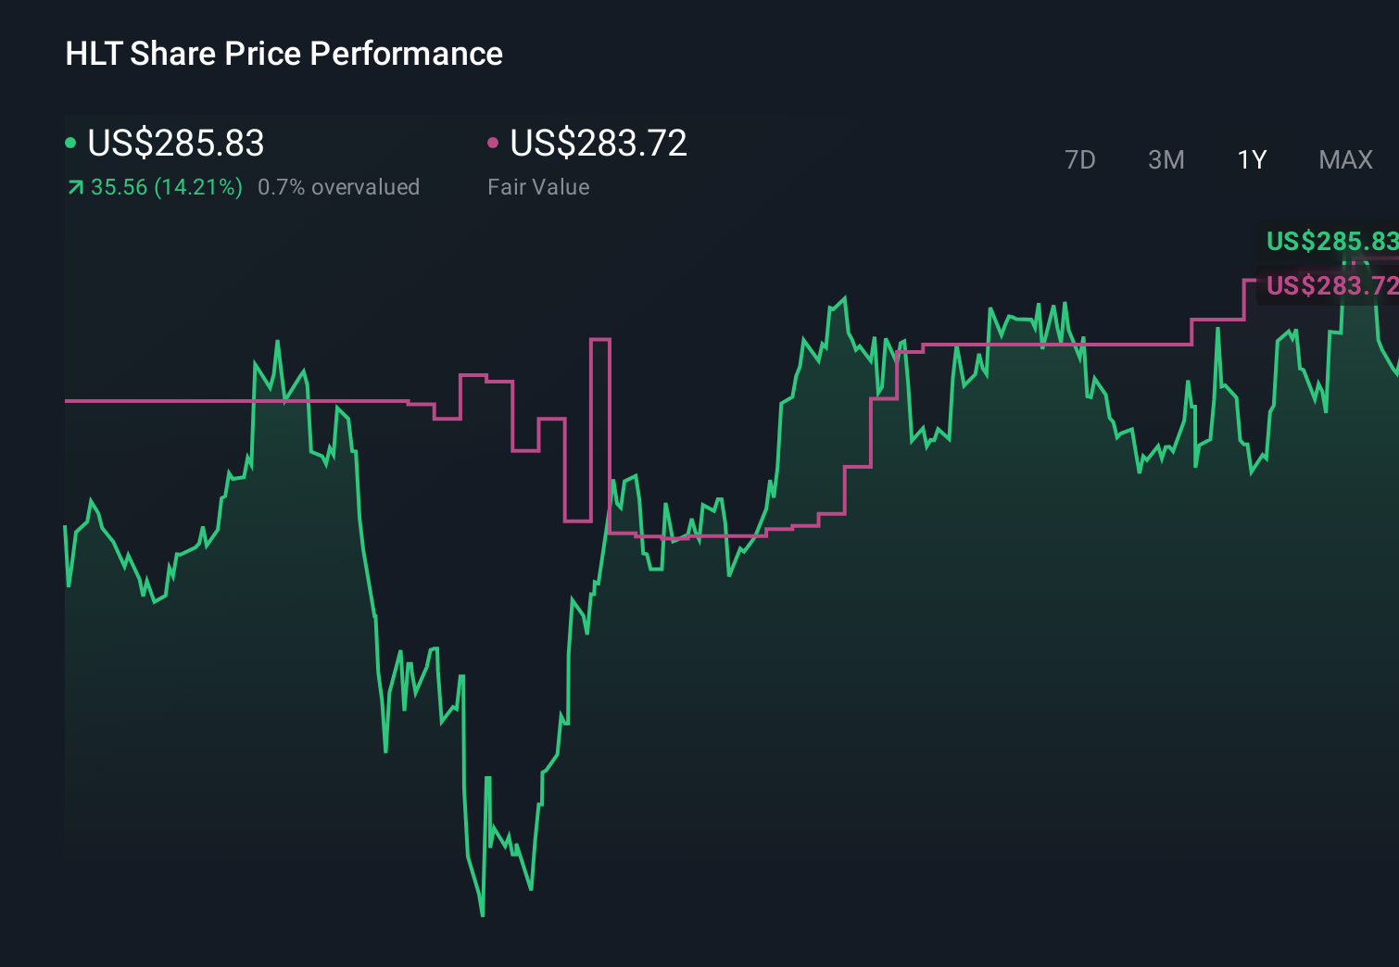Image resolution: width=1399 pixels, height=967 pixels.
Task: Switch to the 7D time range
Action: point(1080,159)
